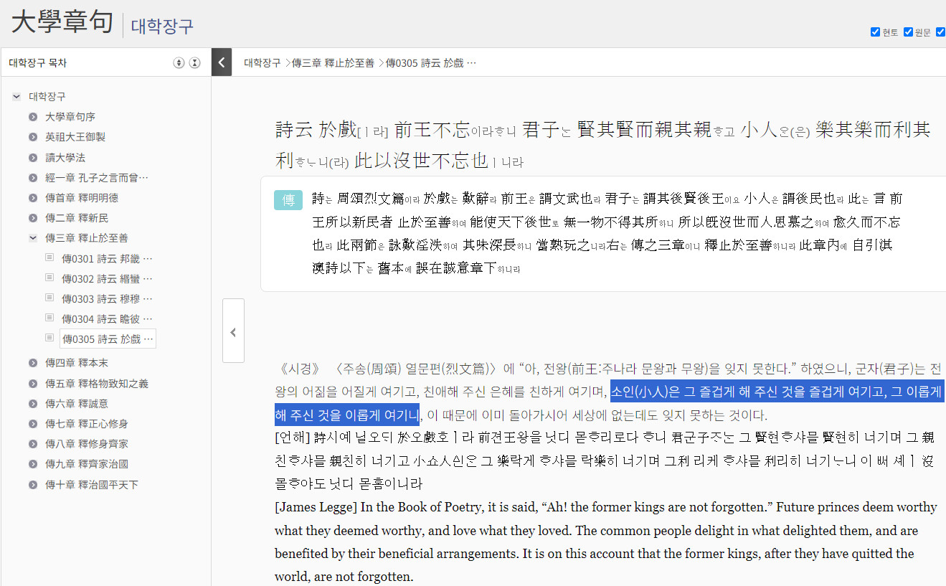Expand arrow beside 讀大學法

pyautogui.click(x=33, y=157)
